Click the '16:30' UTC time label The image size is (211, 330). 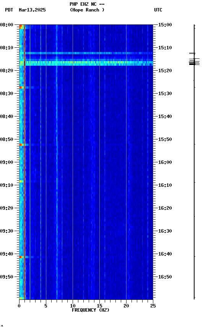165,231
